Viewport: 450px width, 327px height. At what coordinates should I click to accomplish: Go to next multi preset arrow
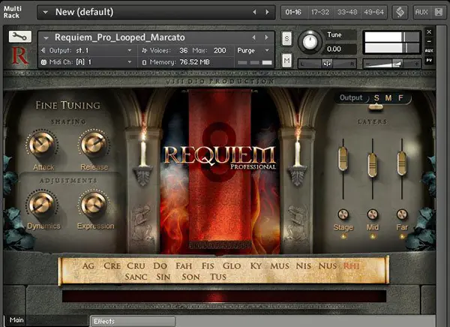click(x=267, y=12)
